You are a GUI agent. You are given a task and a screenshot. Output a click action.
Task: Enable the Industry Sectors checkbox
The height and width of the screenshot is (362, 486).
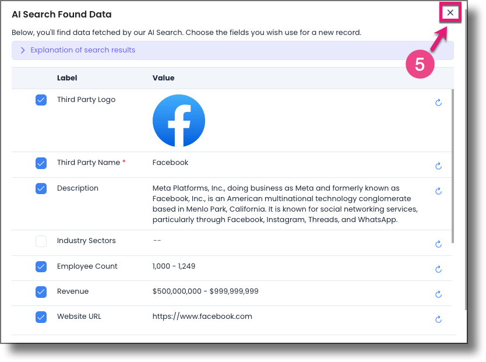pyautogui.click(x=41, y=241)
